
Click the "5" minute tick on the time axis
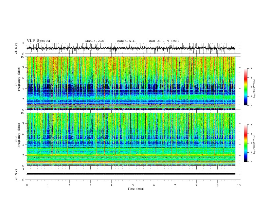click(133, 185)
